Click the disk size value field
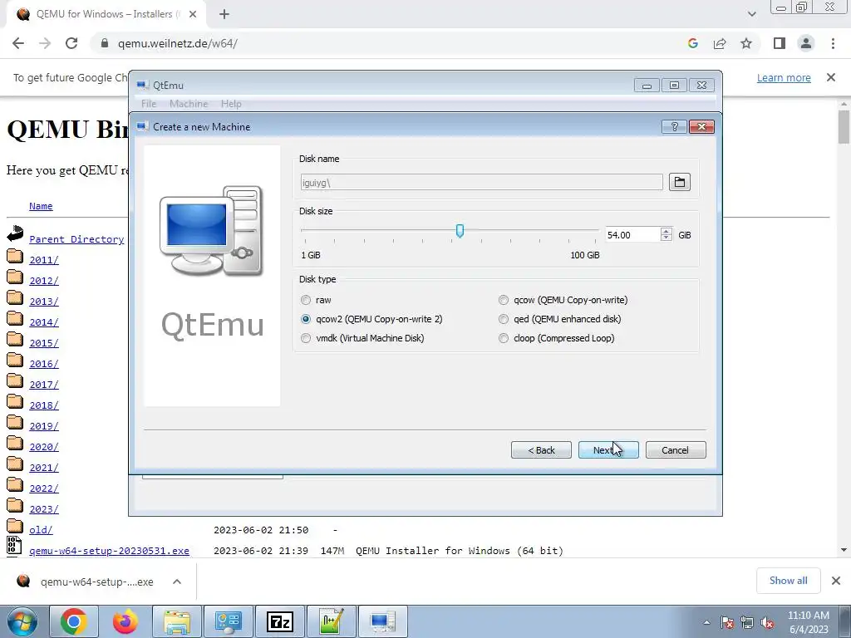Viewport: 851px width, 638px height. tap(632, 235)
